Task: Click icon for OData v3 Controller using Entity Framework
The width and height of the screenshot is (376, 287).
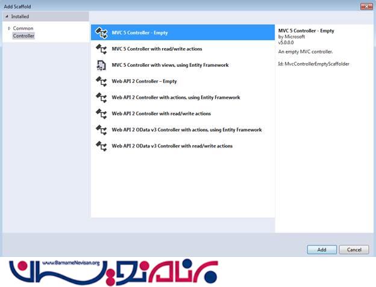Action: coord(101,130)
